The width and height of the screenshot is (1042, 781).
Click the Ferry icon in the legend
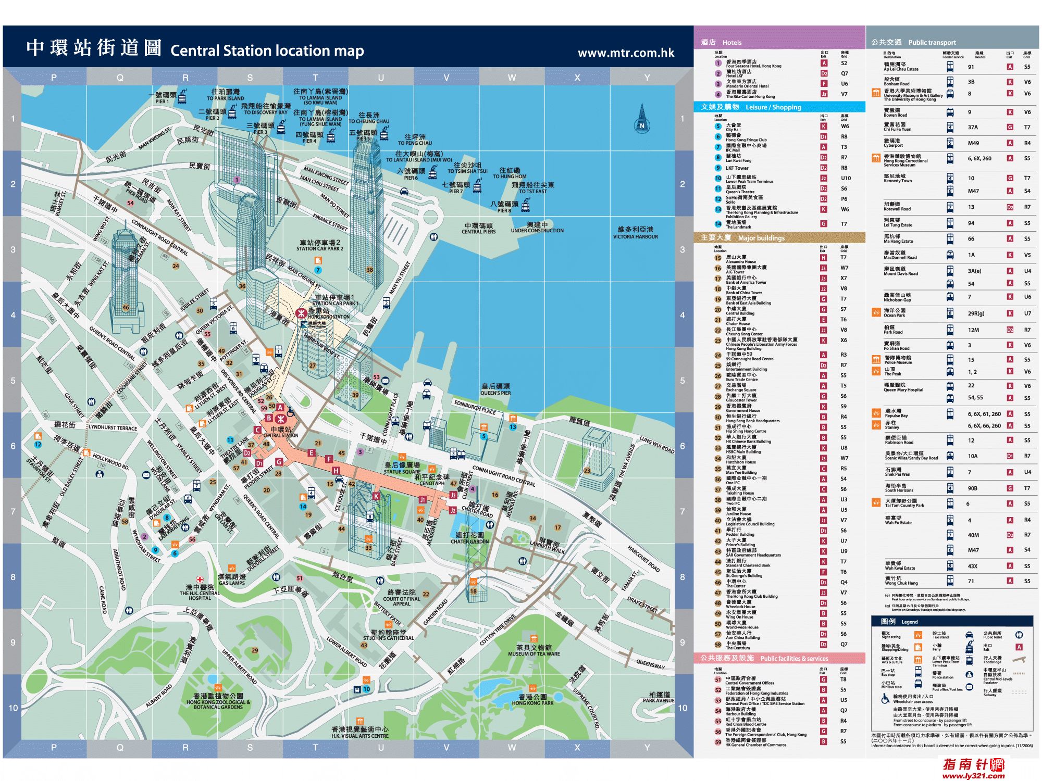click(969, 647)
